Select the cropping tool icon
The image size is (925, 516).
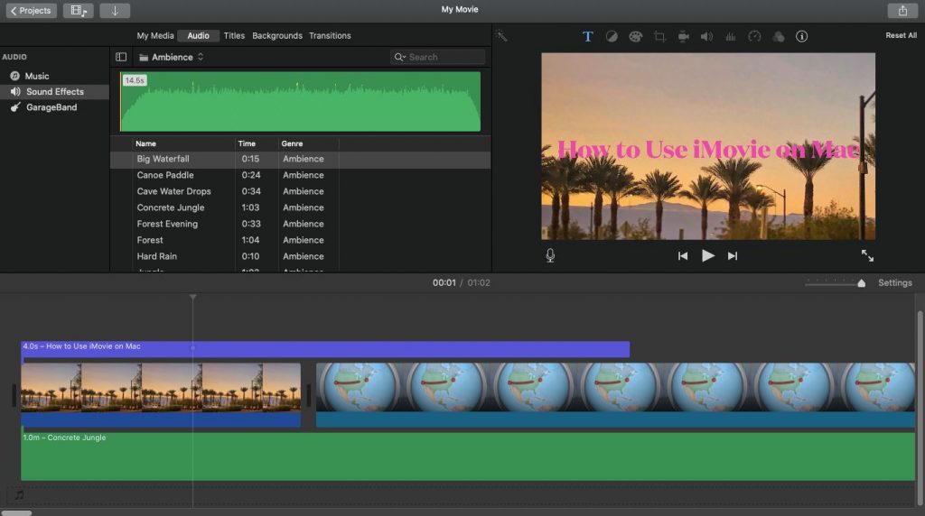coord(659,36)
